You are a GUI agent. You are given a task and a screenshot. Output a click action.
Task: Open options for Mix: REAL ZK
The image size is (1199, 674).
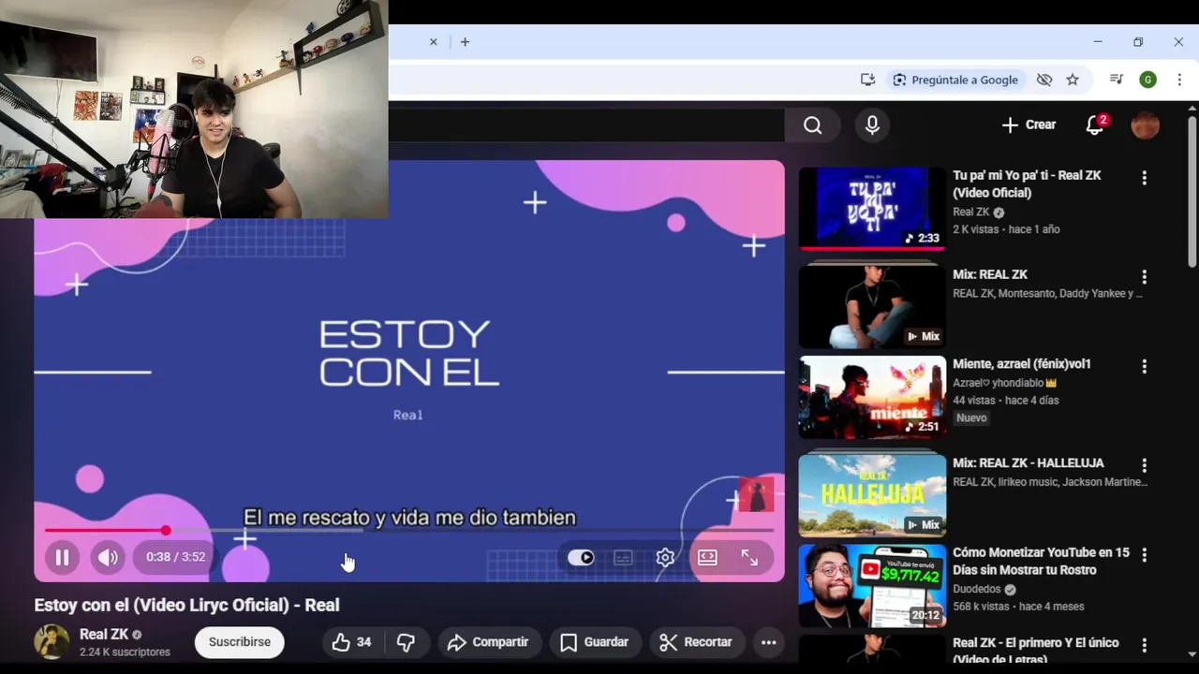pyautogui.click(x=1144, y=277)
